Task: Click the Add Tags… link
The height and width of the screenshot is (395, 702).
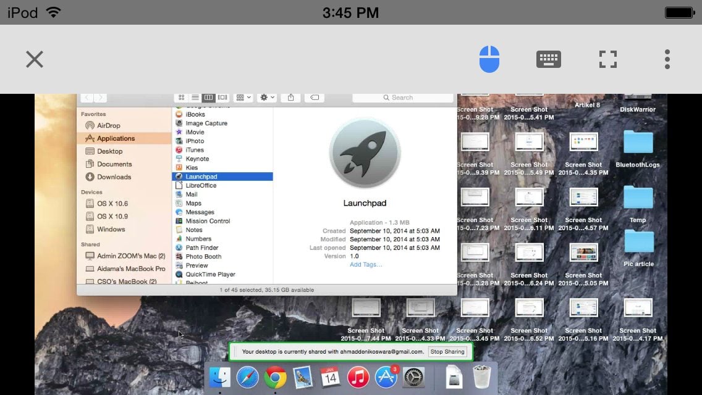Action: [366, 264]
